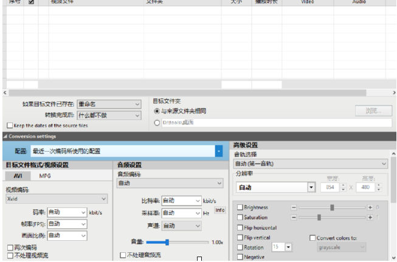397x262 pixels.
Task: Click advanced settings scrollbar down arrow
Action: [393, 258]
